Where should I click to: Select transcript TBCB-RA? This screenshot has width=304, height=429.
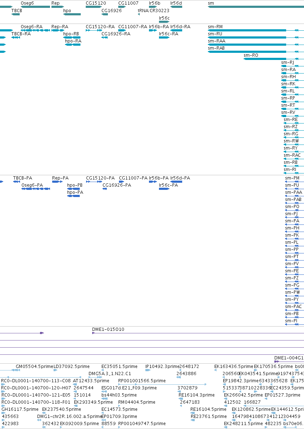(x=15, y=37)
